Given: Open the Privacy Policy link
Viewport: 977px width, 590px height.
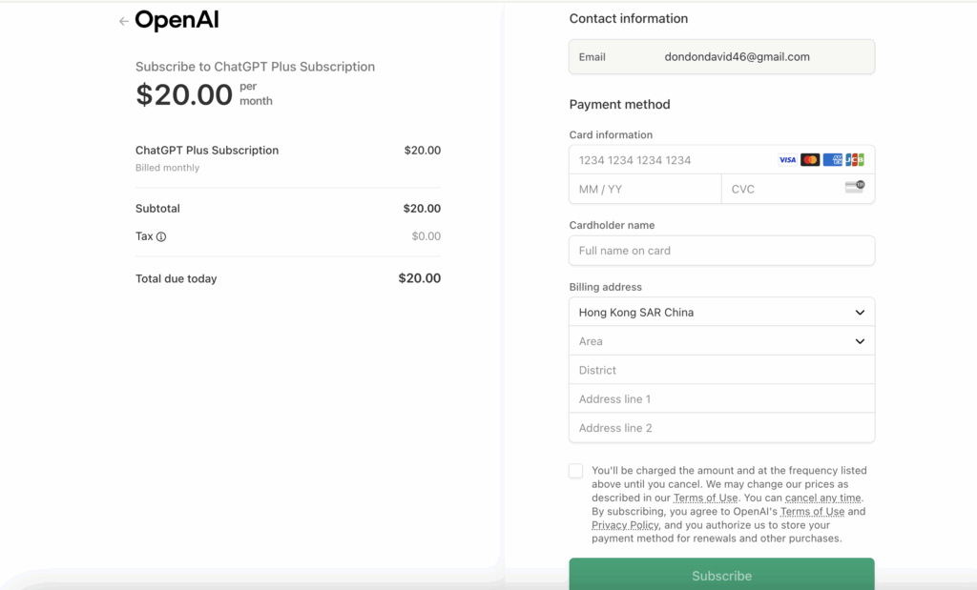Looking at the screenshot, I should pos(625,525).
